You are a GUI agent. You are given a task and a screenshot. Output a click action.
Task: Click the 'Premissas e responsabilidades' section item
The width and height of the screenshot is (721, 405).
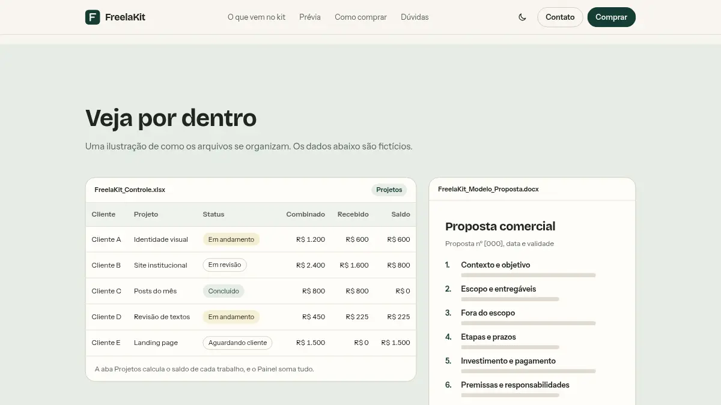(x=515, y=385)
